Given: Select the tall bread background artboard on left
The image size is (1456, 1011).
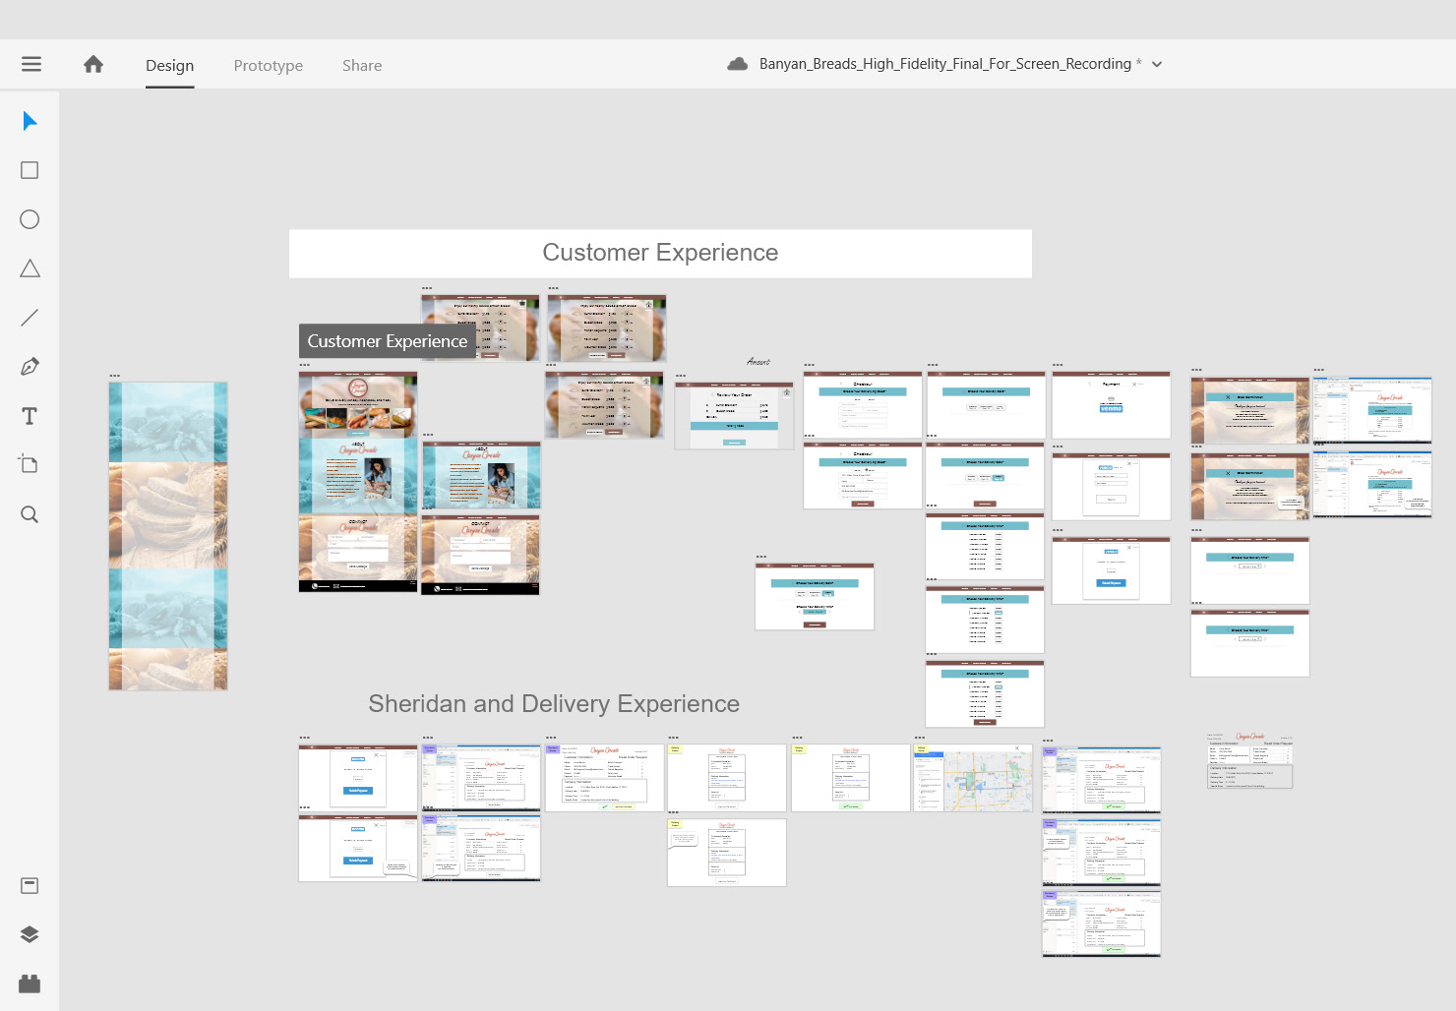Looking at the screenshot, I should click(168, 536).
